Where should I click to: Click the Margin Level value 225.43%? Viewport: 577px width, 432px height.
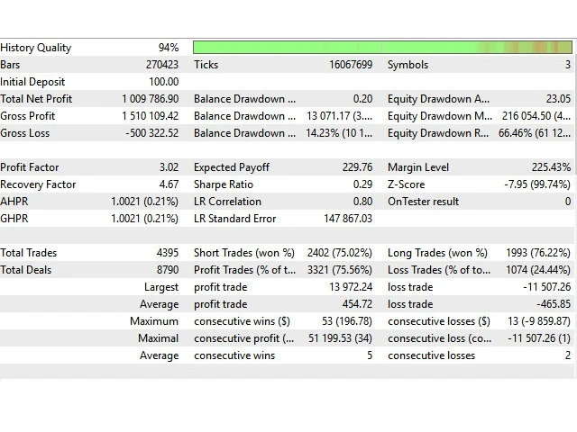pos(549,167)
